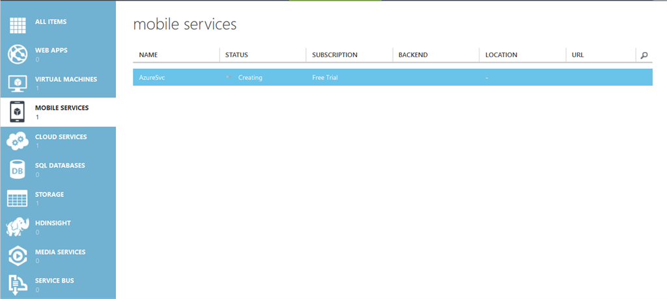Open CLOUD SERVICES section label
The height and width of the screenshot is (299, 667).
coord(61,136)
